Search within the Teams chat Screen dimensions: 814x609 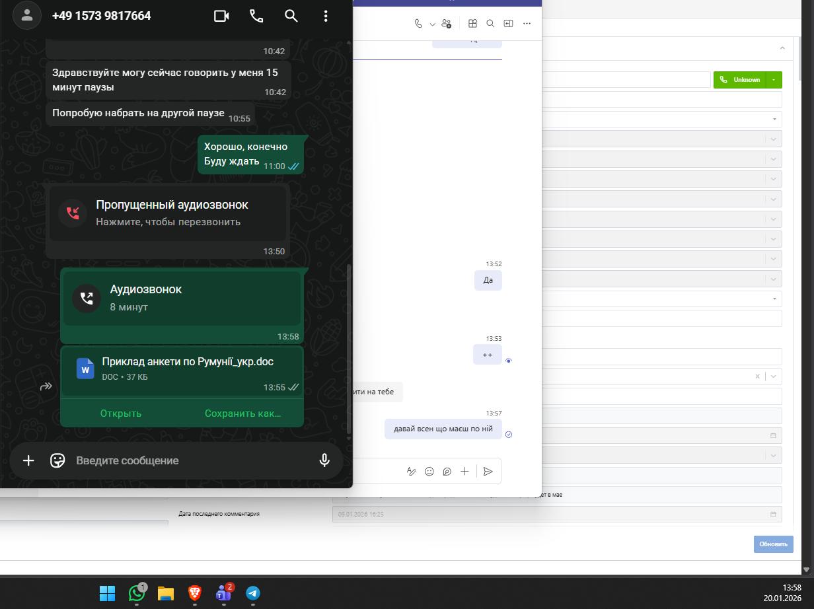pyautogui.click(x=490, y=23)
